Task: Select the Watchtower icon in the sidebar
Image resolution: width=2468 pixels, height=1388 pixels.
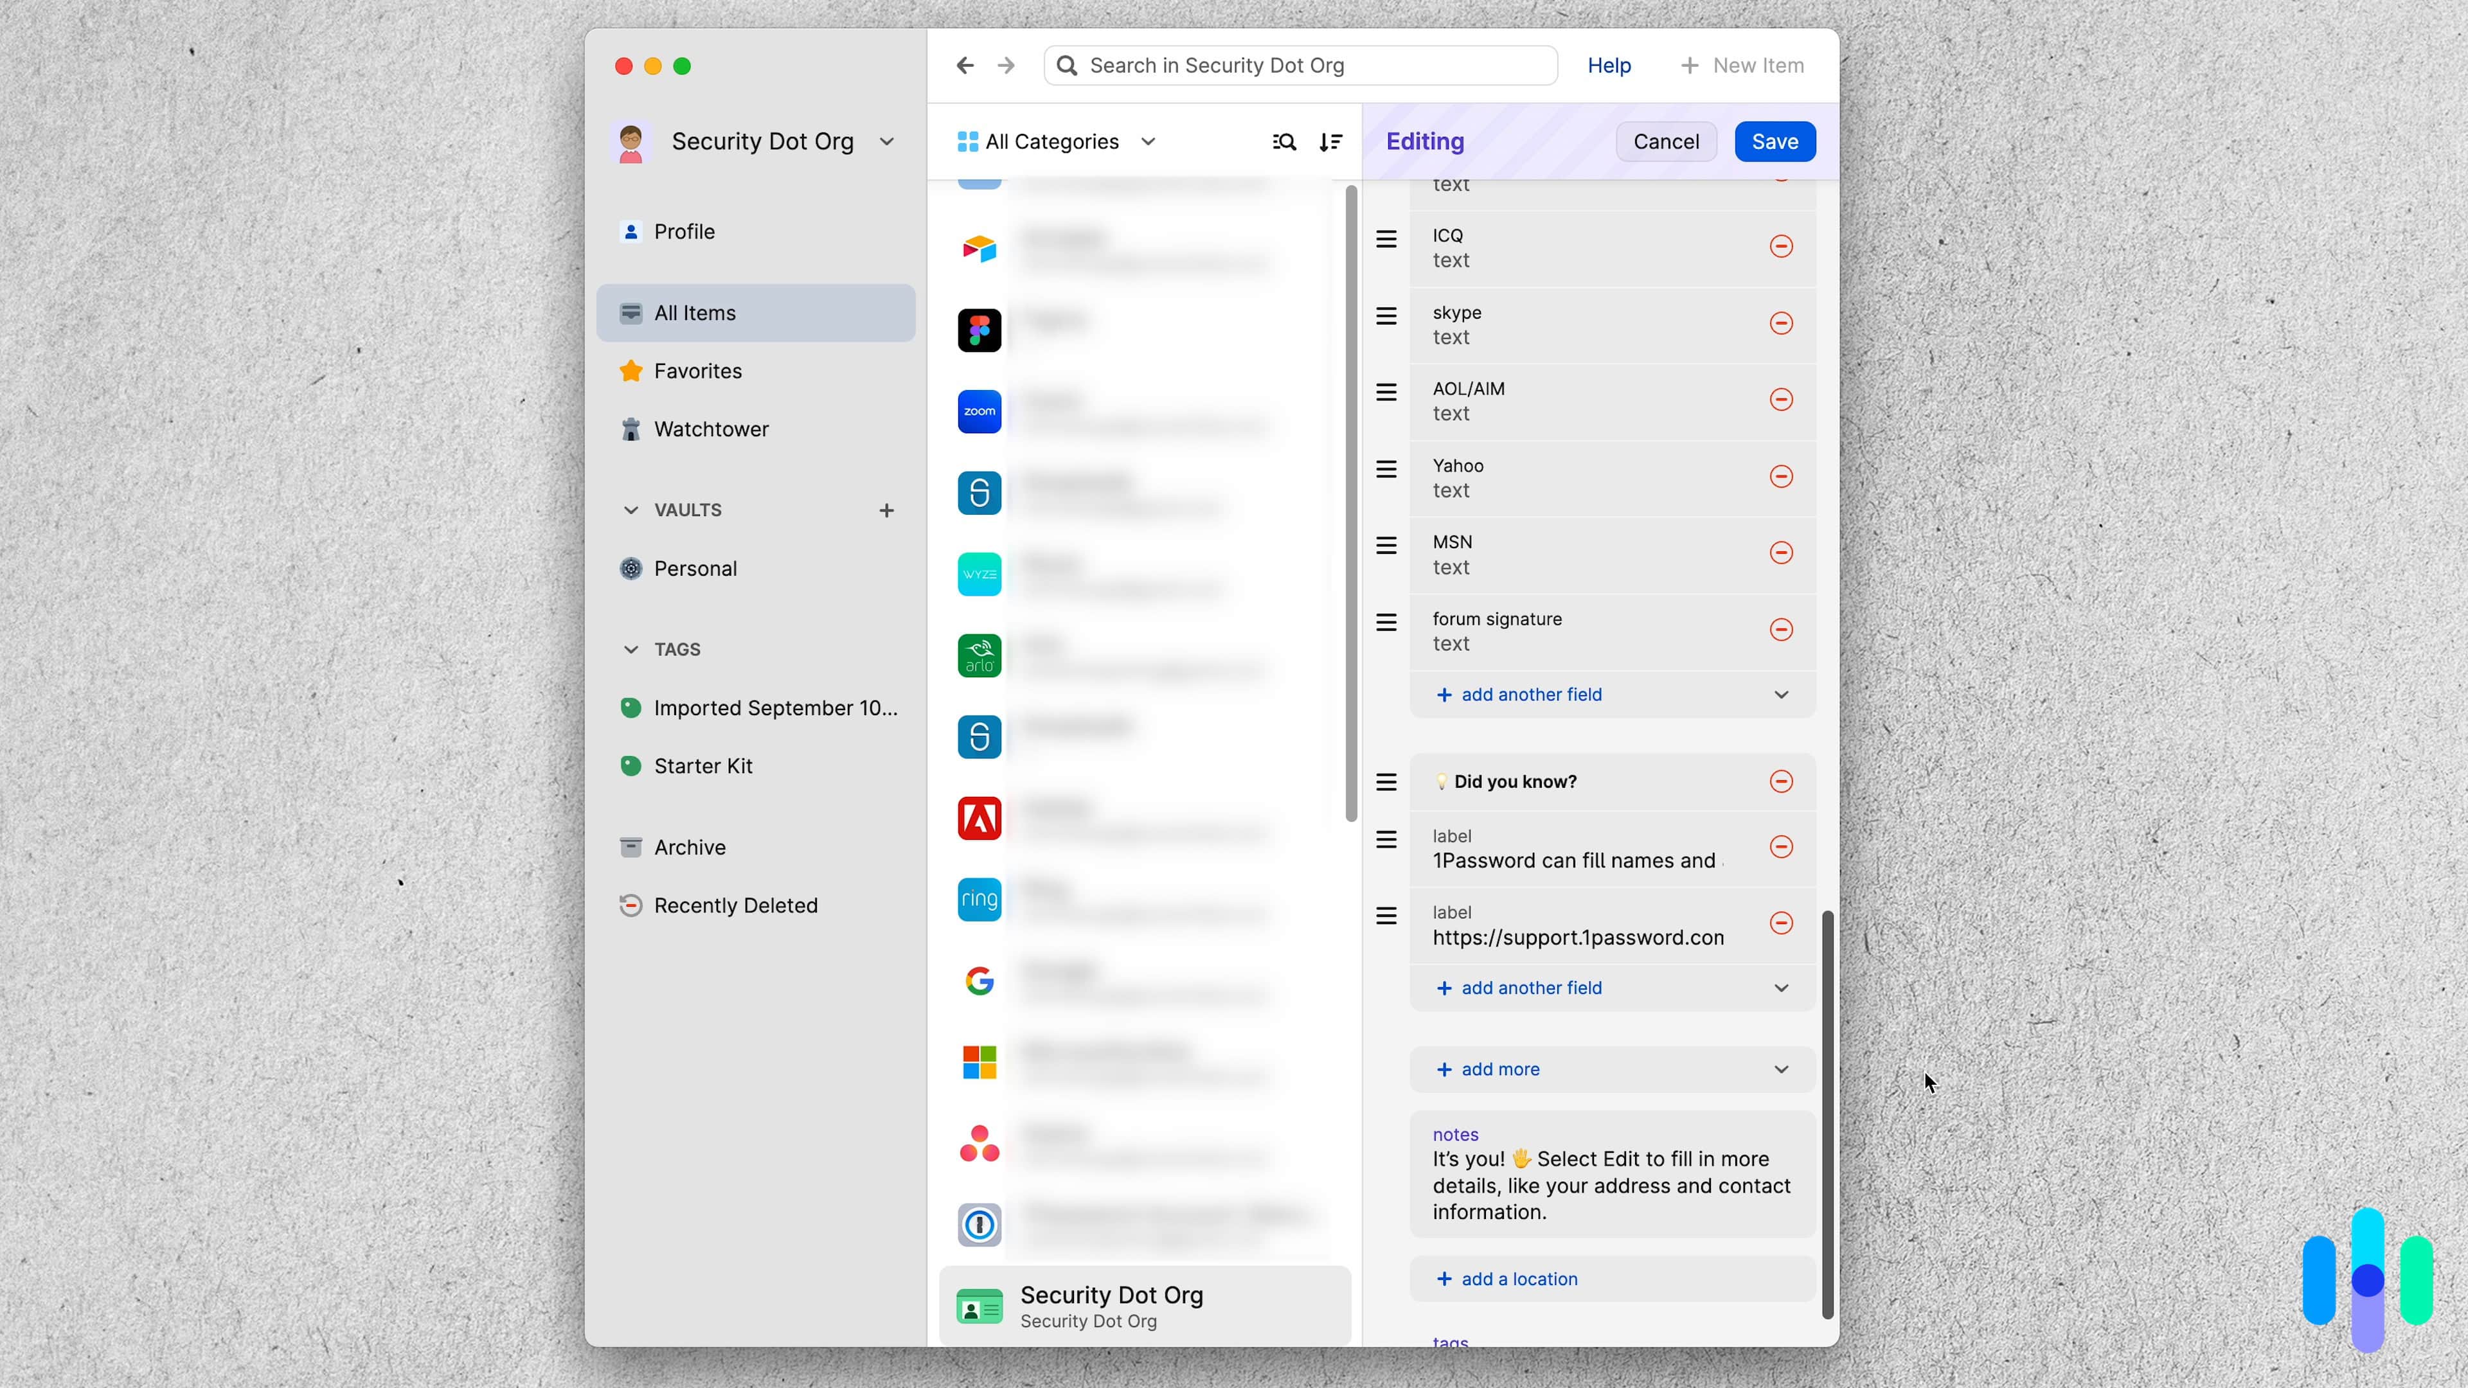Action: click(630, 429)
